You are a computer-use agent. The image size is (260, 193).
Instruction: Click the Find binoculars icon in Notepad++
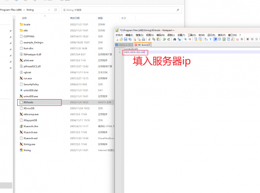pyautogui.click(x=175, y=39)
